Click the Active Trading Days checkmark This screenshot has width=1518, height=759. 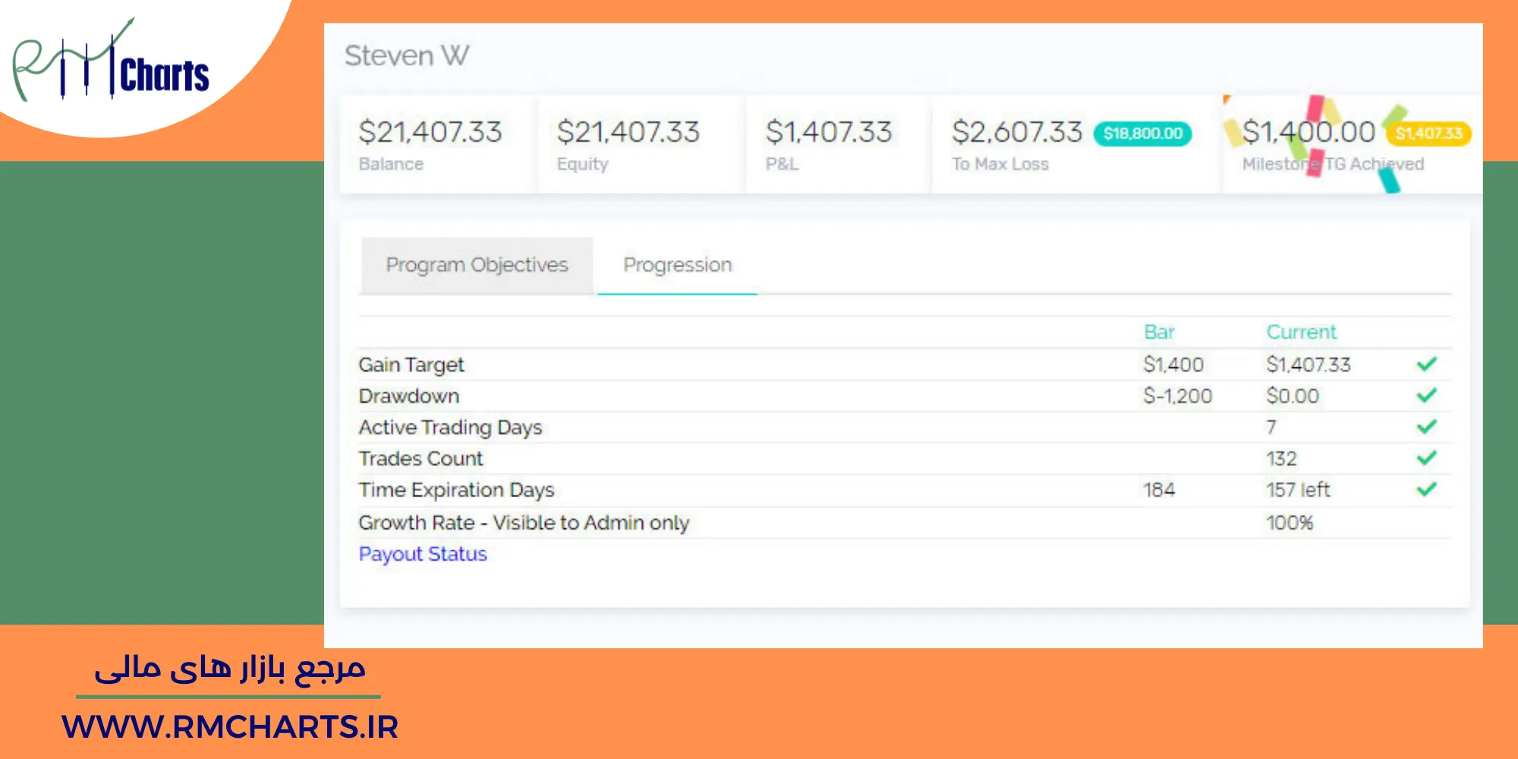pos(1426,427)
